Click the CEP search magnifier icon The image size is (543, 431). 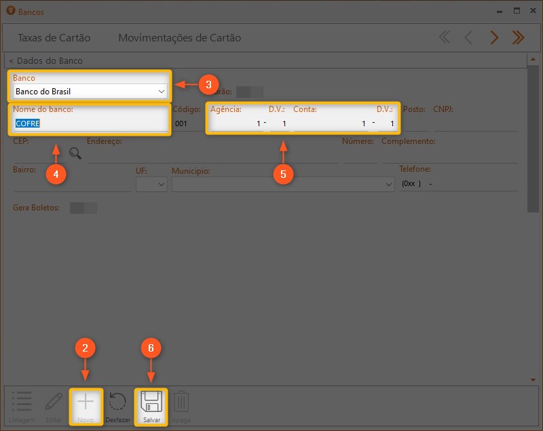75,153
